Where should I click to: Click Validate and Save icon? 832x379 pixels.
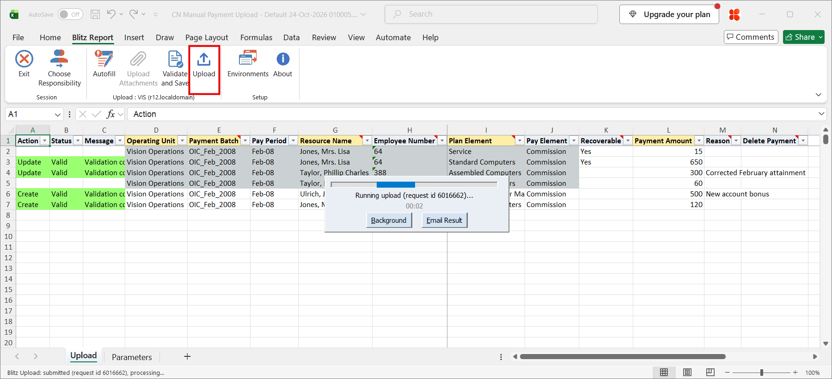[x=175, y=59]
